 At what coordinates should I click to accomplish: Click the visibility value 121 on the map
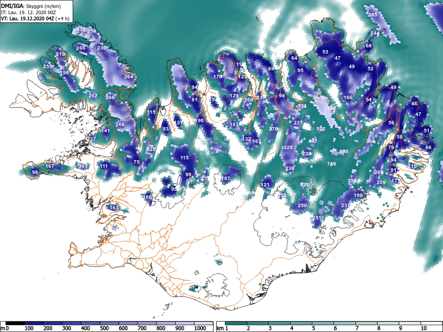click(265, 185)
